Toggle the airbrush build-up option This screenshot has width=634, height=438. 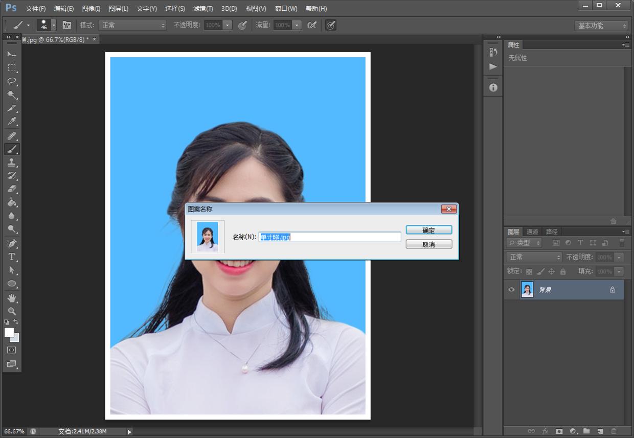312,25
